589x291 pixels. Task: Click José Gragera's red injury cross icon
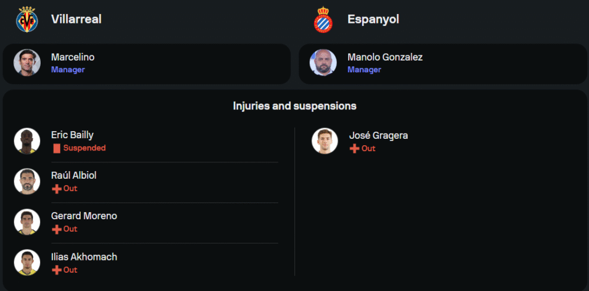click(354, 149)
